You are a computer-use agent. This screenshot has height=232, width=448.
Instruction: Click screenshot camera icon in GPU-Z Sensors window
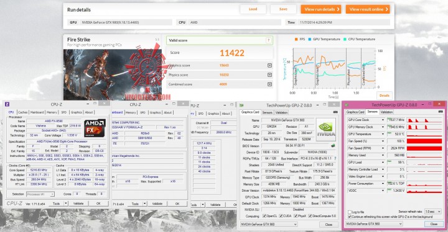click(x=441, y=112)
